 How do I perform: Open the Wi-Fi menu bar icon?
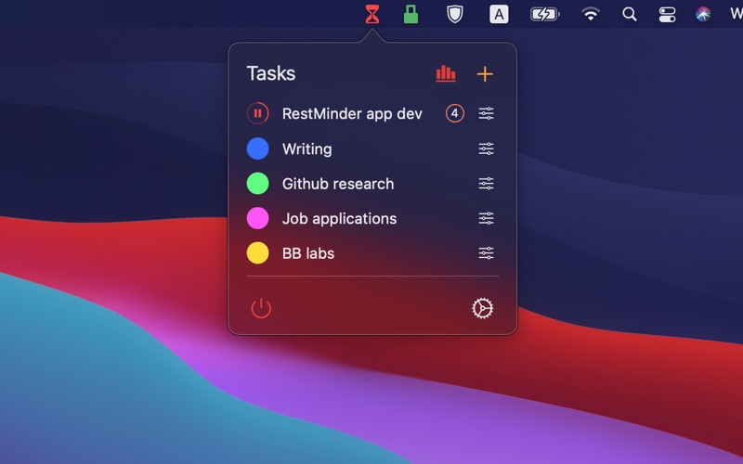(591, 14)
